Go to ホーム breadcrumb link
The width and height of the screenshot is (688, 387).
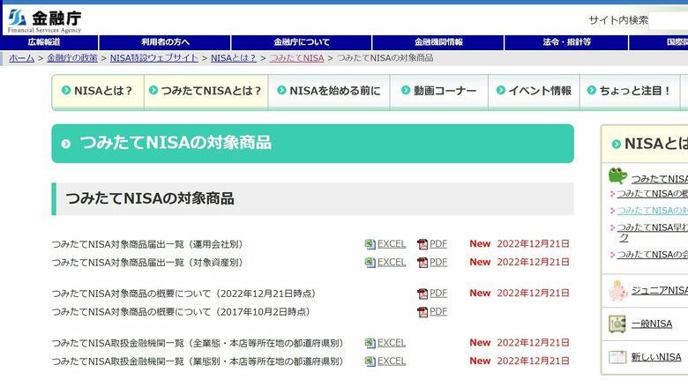pyautogui.click(x=21, y=58)
